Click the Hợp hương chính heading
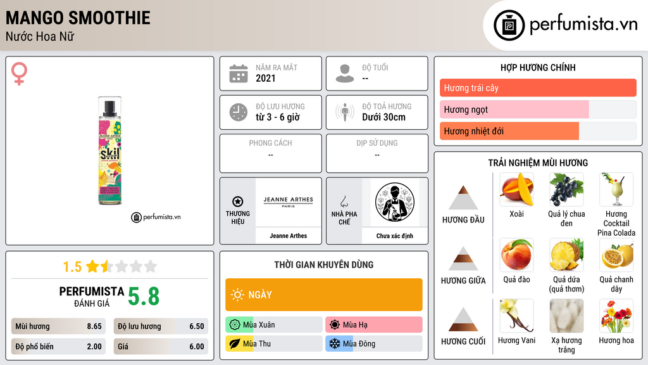This screenshot has width=648, height=365. pyautogui.click(x=538, y=67)
